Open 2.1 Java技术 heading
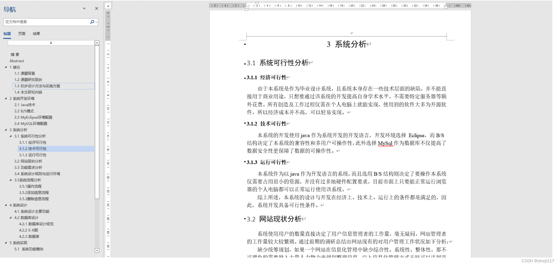The height and width of the screenshot is (266, 559). pyautogui.click(x=25, y=105)
